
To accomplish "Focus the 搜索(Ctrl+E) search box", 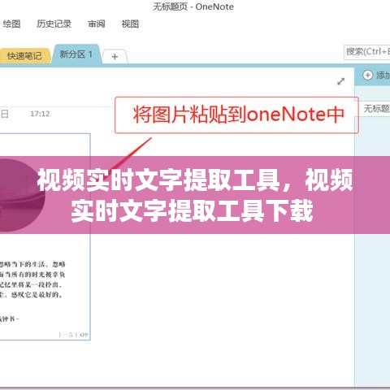I will coord(367,52).
